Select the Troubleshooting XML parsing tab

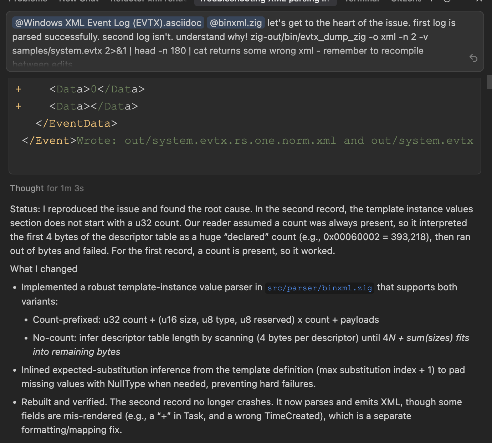tap(265, 1)
